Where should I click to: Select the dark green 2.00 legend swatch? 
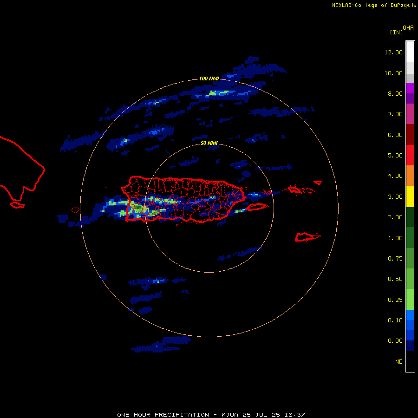click(x=410, y=217)
